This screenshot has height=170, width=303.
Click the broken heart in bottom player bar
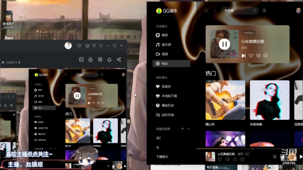pos(227,159)
